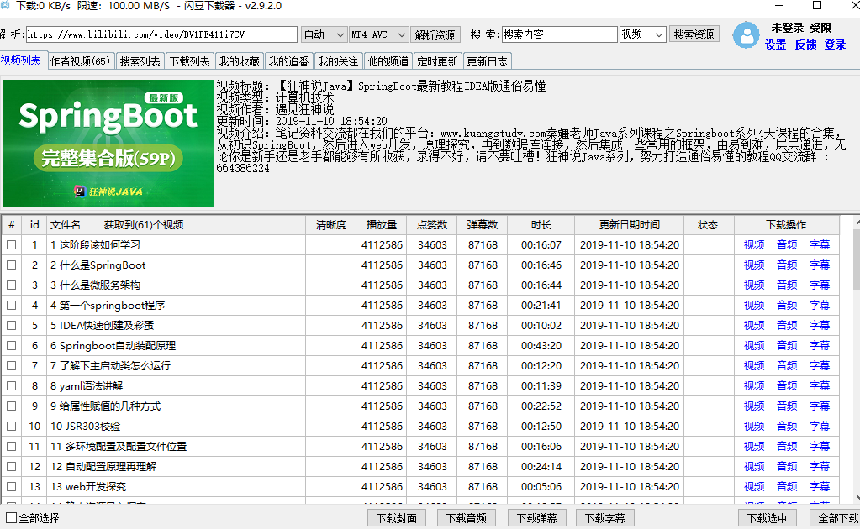
Task: Open the 下载列表 tab
Action: [190, 61]
